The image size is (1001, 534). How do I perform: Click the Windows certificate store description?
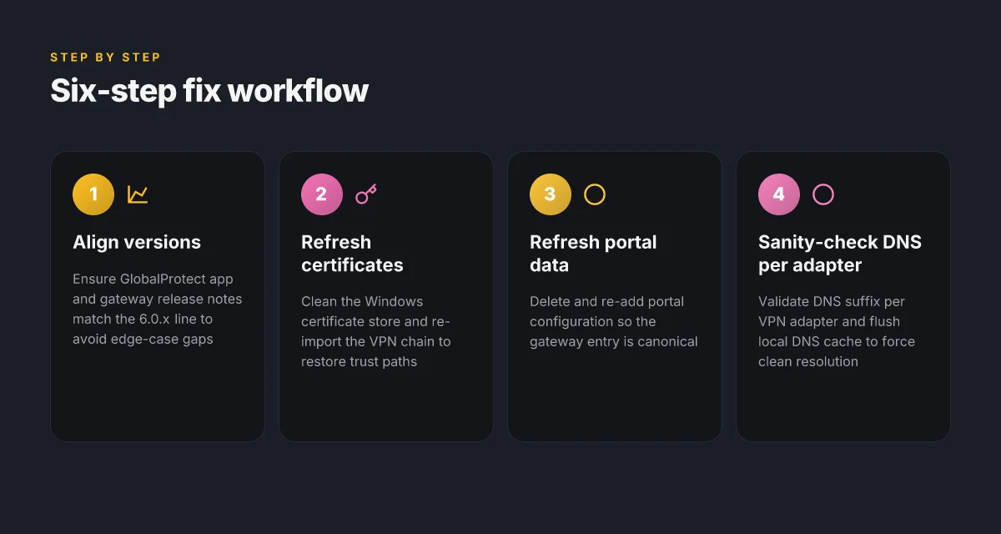(x=375, y=331)
